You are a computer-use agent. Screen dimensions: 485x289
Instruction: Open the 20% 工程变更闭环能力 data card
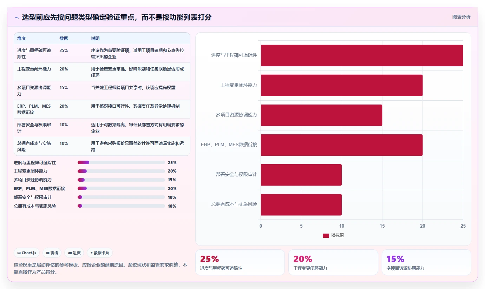[333, 262]
